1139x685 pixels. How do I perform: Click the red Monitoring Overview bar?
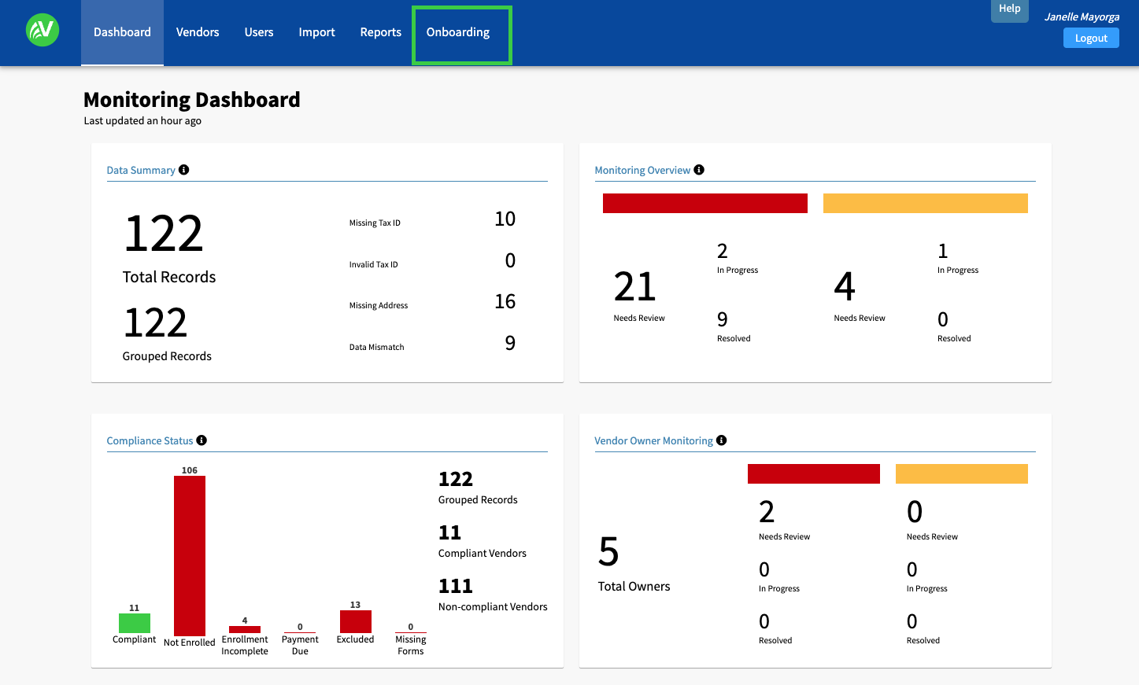pos(704,203)
